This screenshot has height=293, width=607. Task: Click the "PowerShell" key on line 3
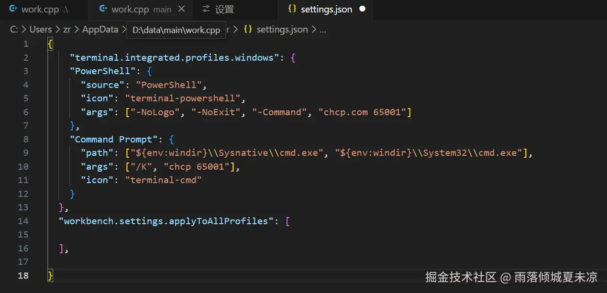(103, 71)
